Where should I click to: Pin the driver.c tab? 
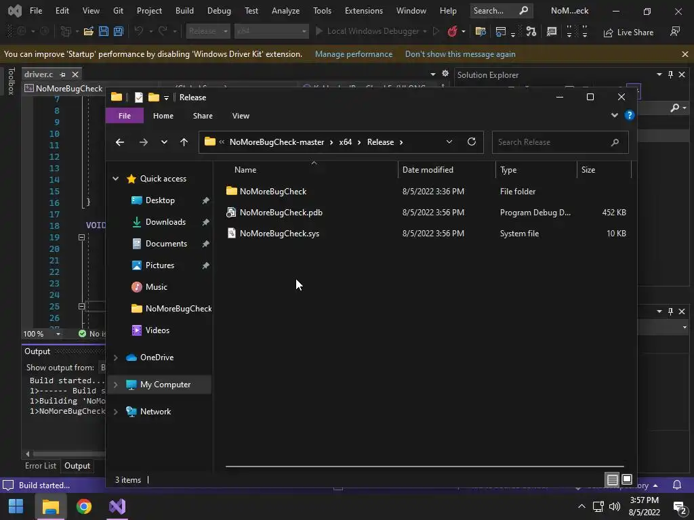pos(62,74)
